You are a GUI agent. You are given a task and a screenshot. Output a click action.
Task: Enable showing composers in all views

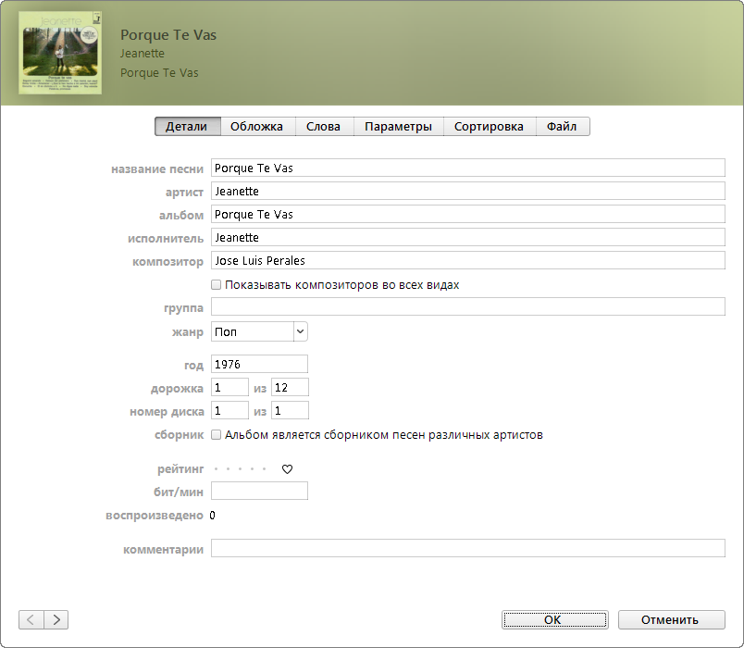pyautogui.click(x=217, y=285)
